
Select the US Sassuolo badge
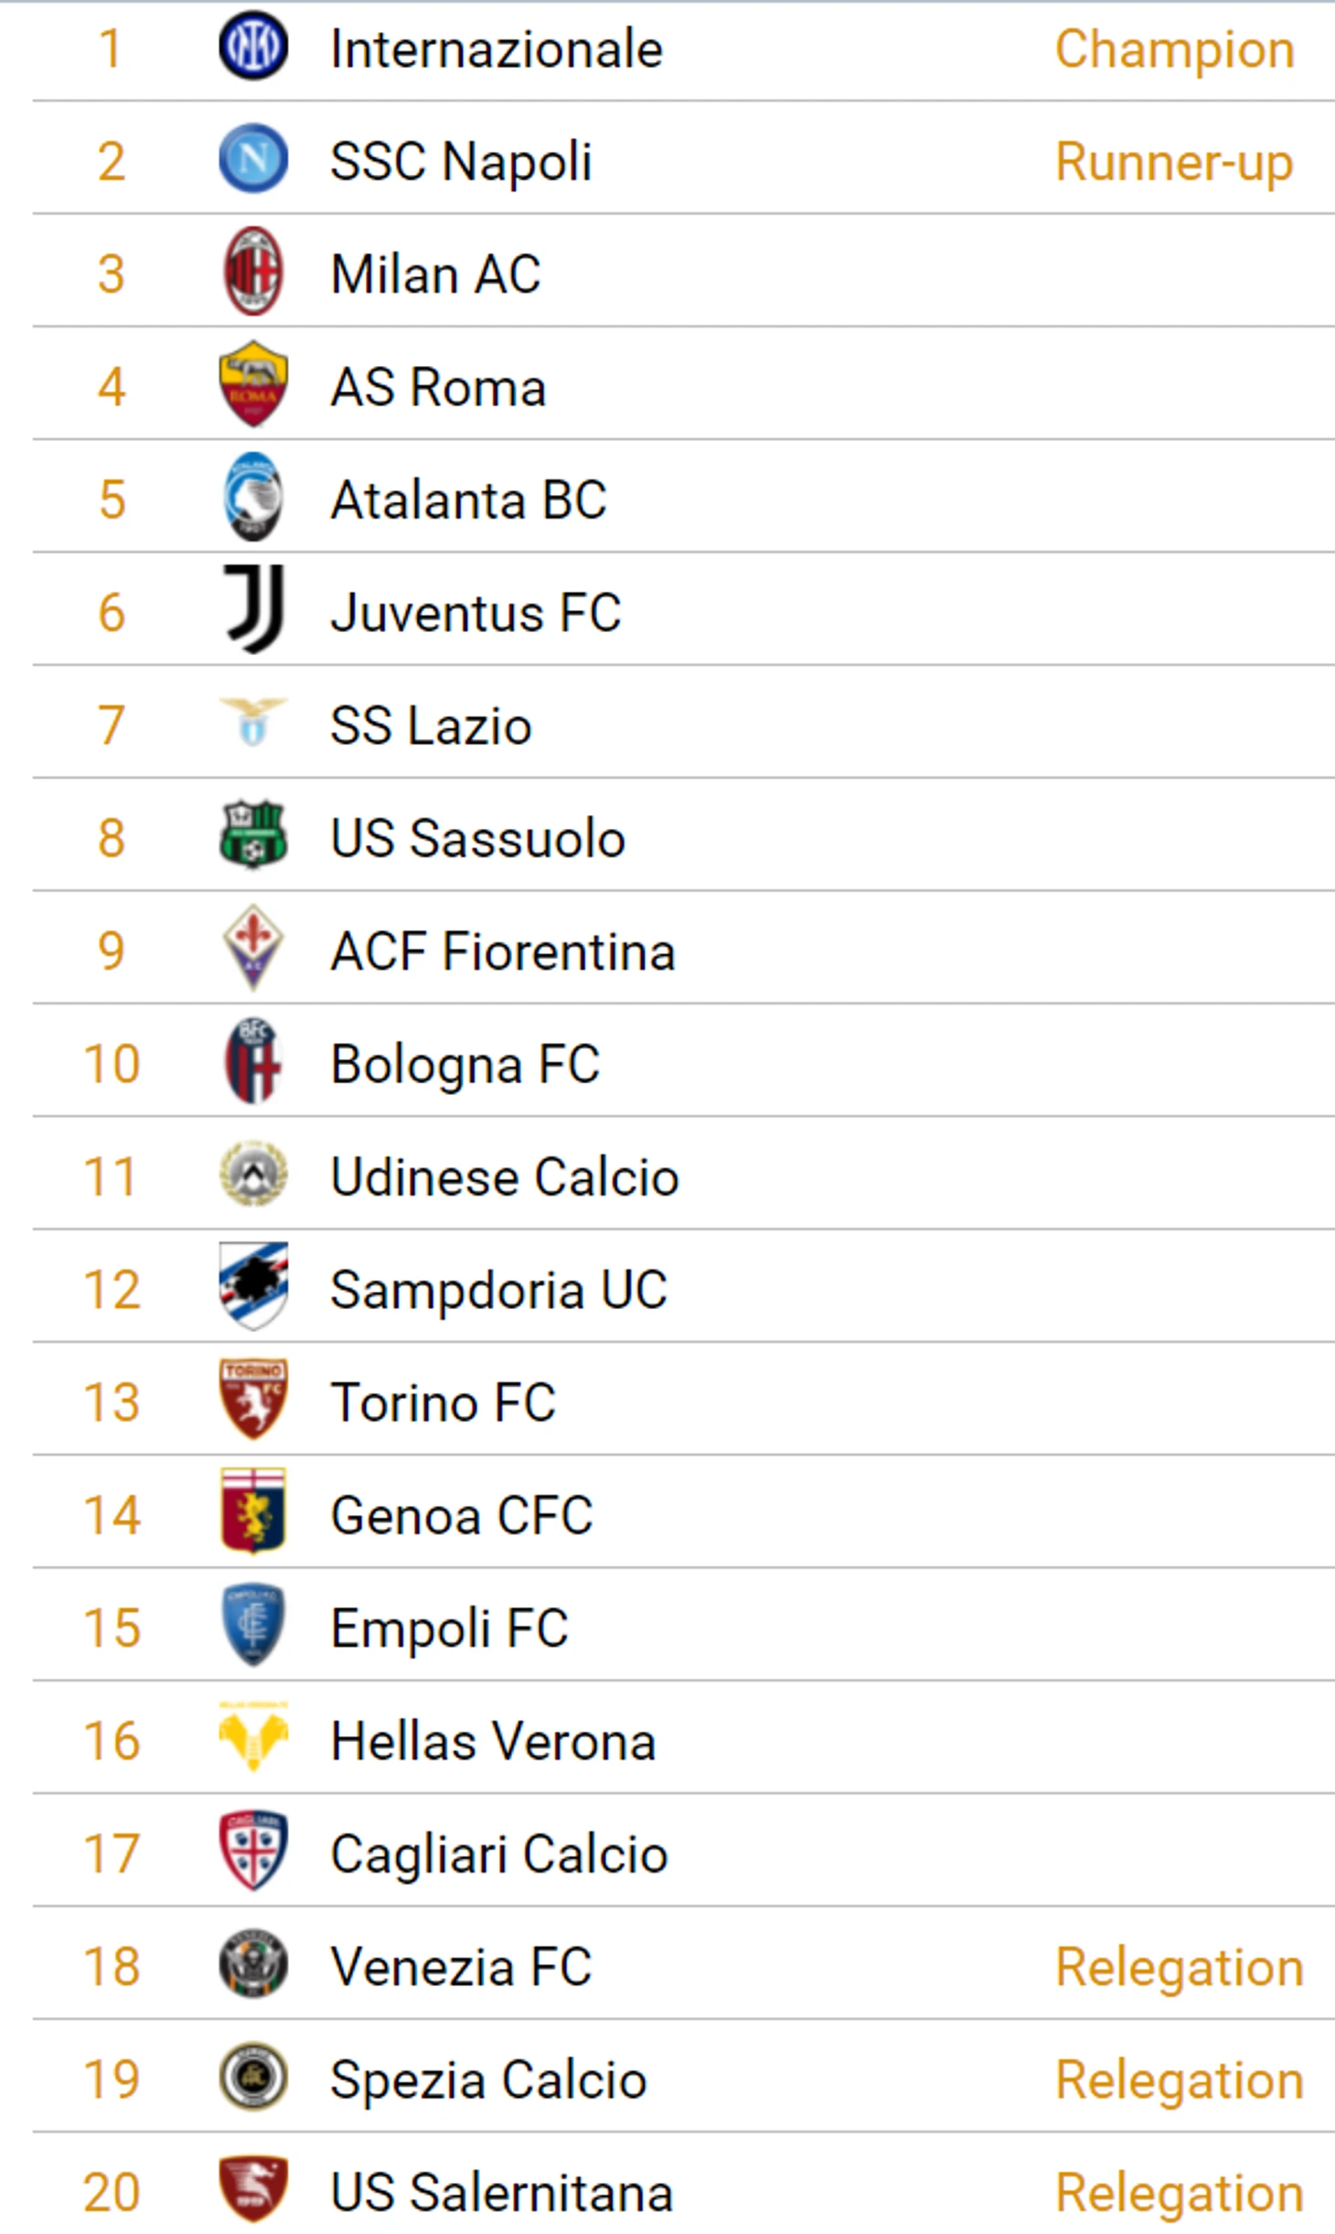253,835
